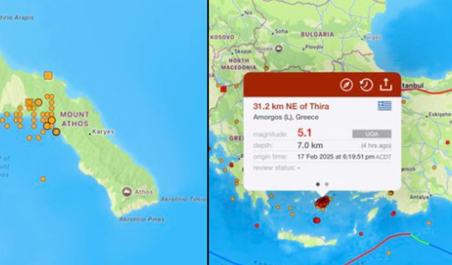Click the Greek flag icon
Screen dimensions: 452x265
384,106
